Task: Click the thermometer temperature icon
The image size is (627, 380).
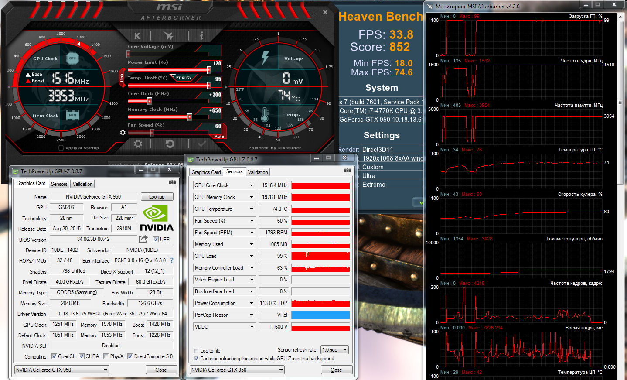Action: tap(264, 114)
